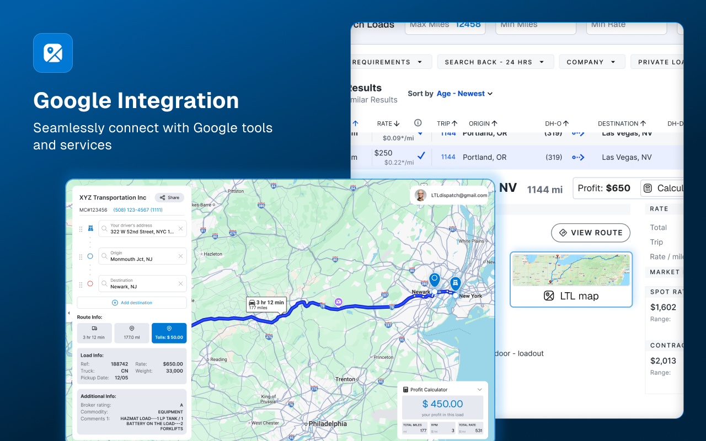Click the Profit Calculator calculator icon
This screenshot has height=441, width=706.
coord(405,390)
